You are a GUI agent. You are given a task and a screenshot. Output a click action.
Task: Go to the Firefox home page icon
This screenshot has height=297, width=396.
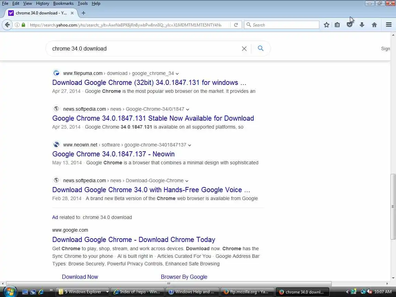374,25
